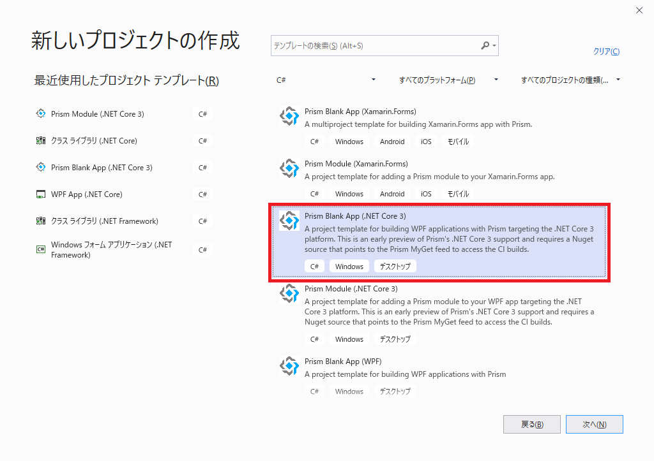Click the Xamarin.Forms module description text
The width and height of the screenshot is (654, 461).
click(430, 177)
